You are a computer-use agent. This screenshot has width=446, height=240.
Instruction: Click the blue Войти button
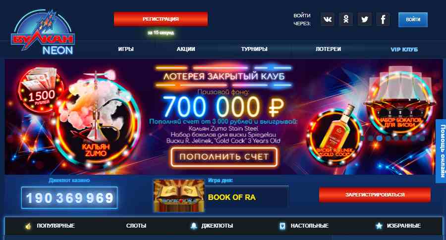[x=413, y=20]
